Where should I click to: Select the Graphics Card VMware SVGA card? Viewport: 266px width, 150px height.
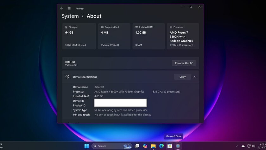[114, 36]
